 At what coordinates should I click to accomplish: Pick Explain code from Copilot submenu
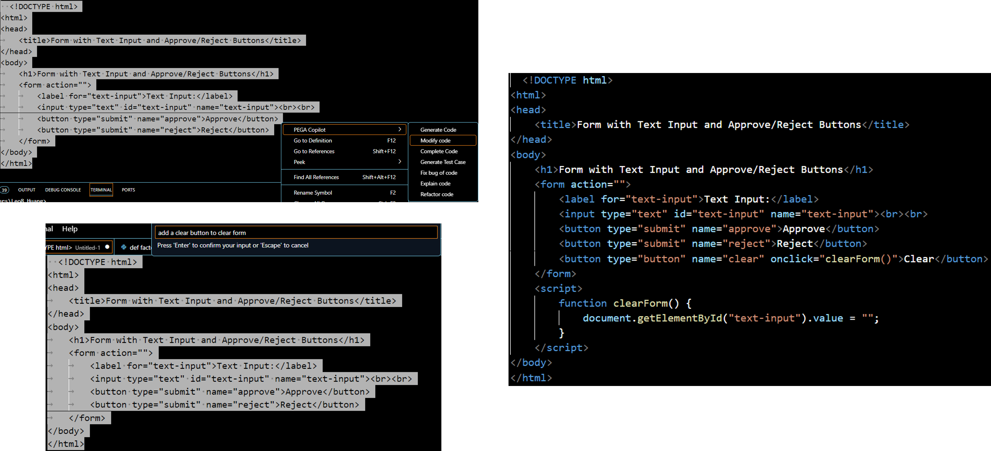pos(443,184)
